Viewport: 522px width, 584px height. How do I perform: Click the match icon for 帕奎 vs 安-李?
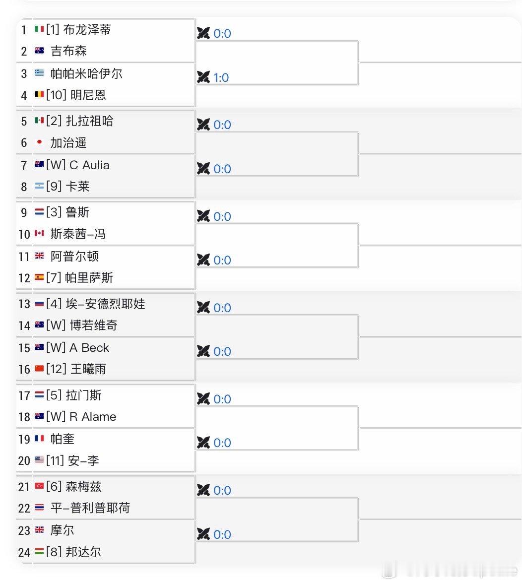[x=203, y=442]
